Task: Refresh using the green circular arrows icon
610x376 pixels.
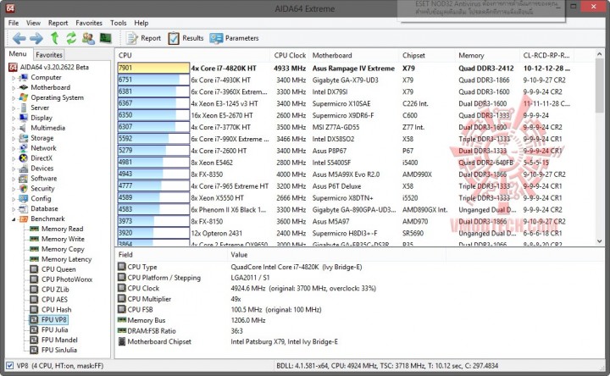Action: click(71, 38)
